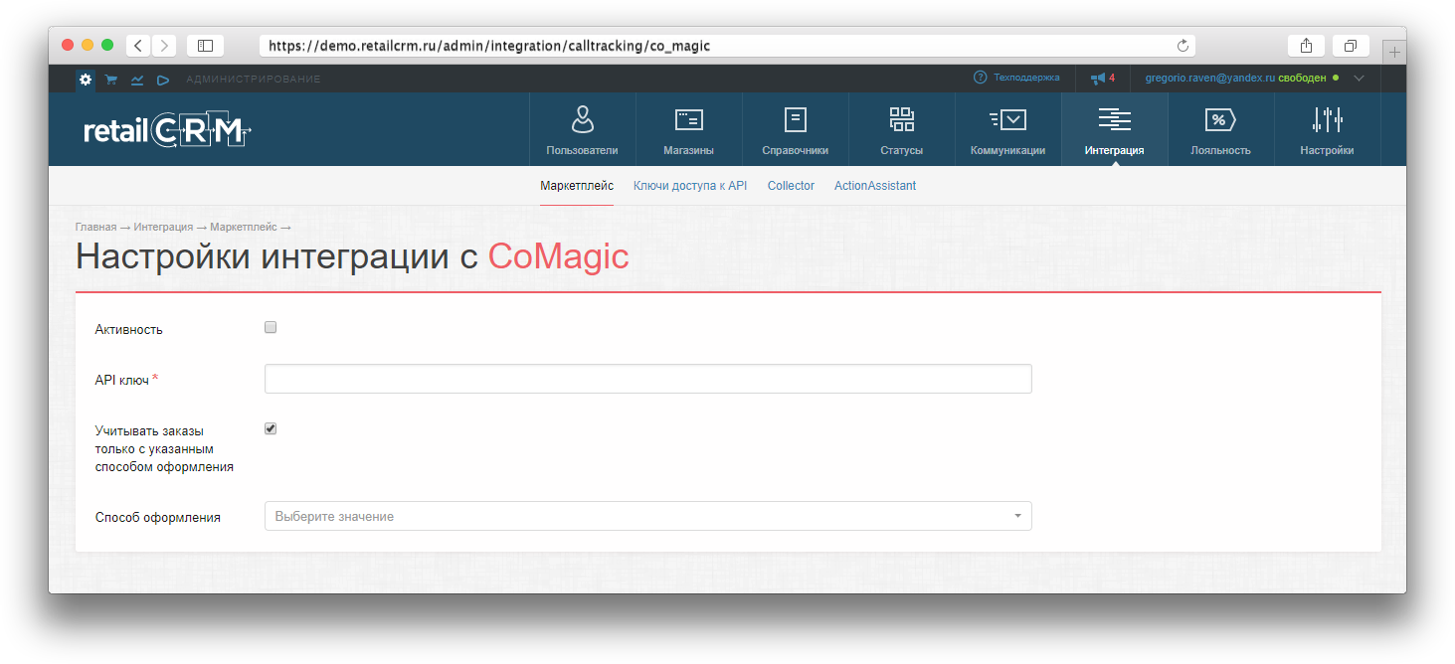The height and width of the screenshot is (664, 1455).
Task: Open the Справочники section
Action: tap(796, 129)
